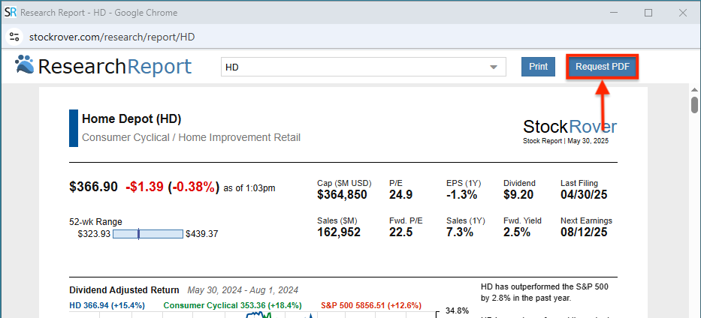Click the page vertical scrollbar thumb
The height and width of the screenshot is (318, 701).
tap(694, 105)
